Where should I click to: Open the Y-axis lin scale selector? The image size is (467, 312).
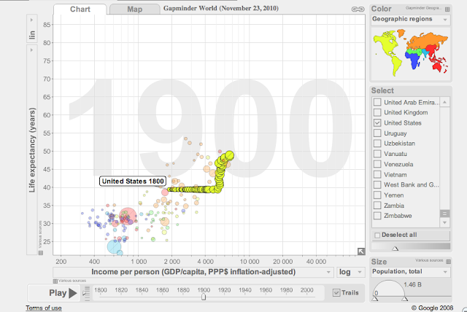(32, 28)
